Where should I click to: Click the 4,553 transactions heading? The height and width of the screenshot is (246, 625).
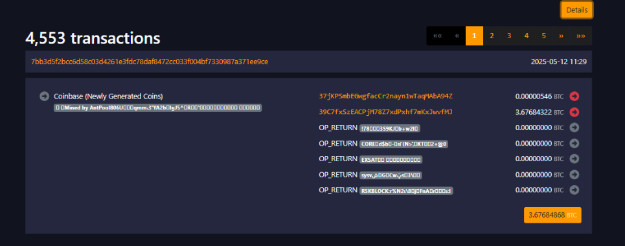(x=93, y=38)
